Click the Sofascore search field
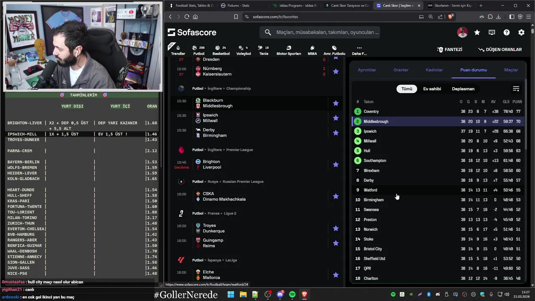This screenshot has height=301, width=535. 320,32
